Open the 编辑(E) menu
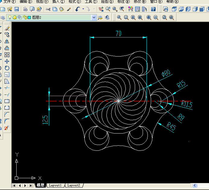209x190 pixels. pos(26,2)
